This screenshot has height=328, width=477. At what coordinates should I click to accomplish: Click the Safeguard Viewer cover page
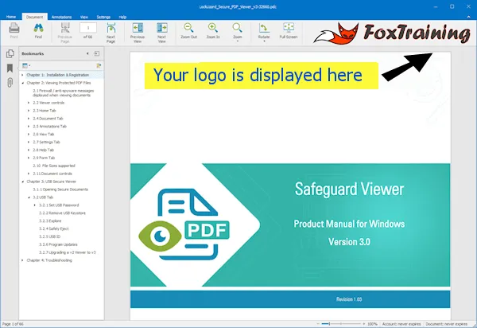[290, 185]
